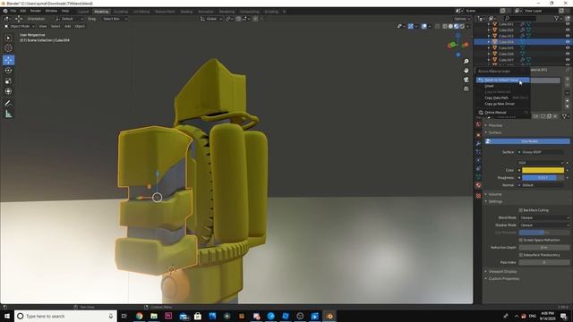This screenshot has width=573, height=322.
Task: Open the Shadow Mode dropdown
Action: (544, 225)
